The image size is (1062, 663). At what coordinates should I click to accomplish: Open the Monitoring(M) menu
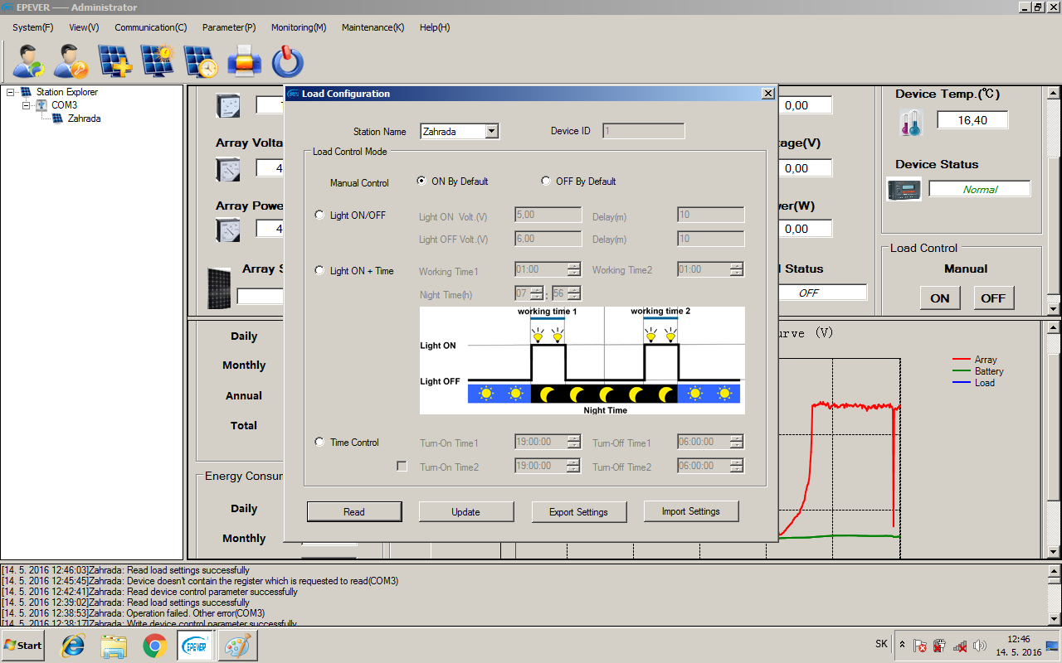(299, 27)
